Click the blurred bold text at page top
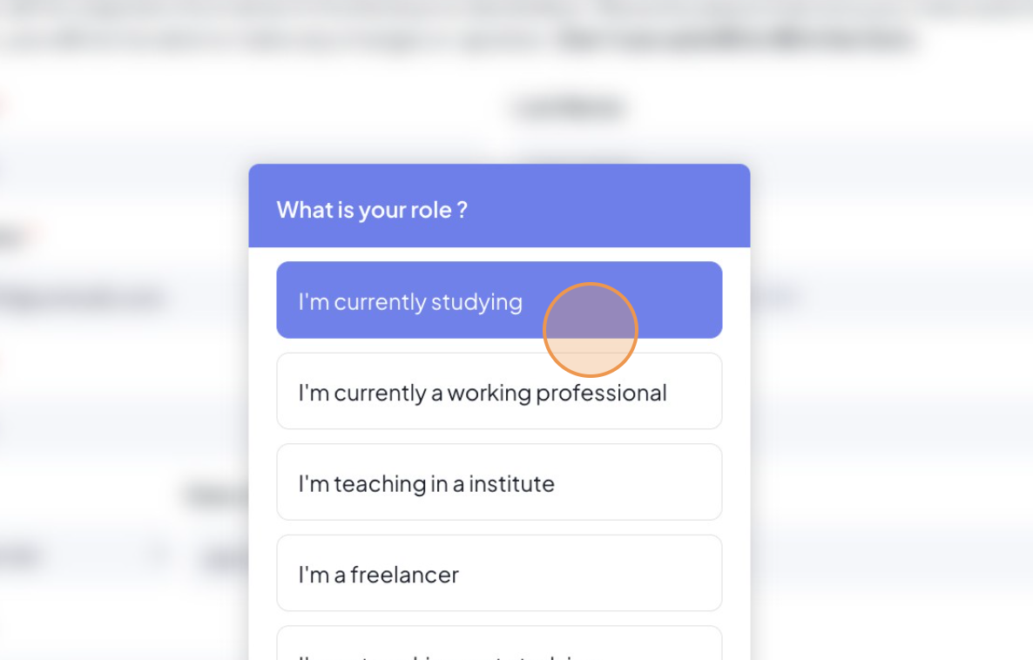This screenshot has width=1033, height=660. (x=736, y=40)
